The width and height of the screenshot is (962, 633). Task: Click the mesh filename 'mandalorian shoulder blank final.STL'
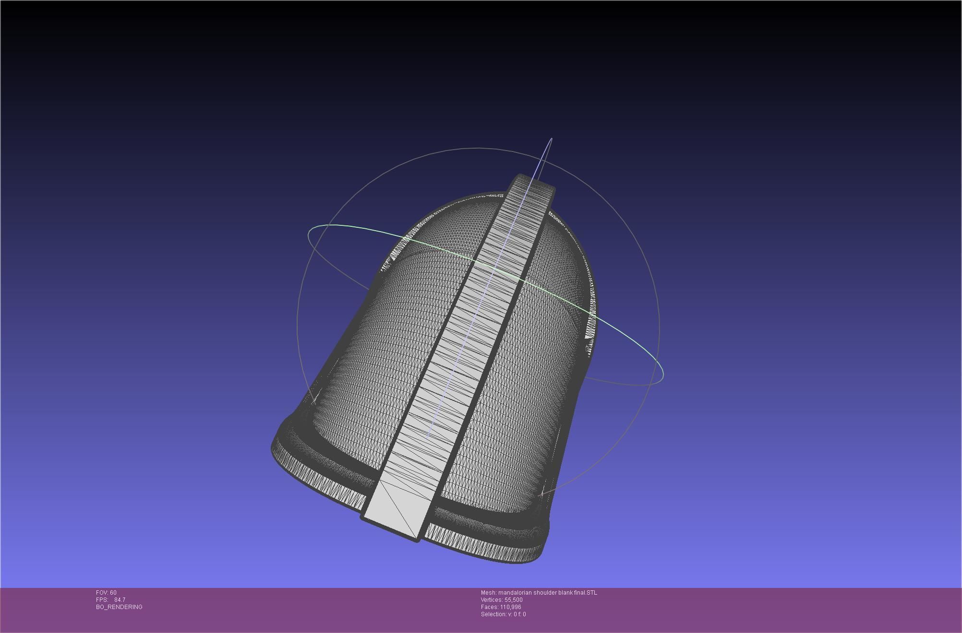coord(548,593)
